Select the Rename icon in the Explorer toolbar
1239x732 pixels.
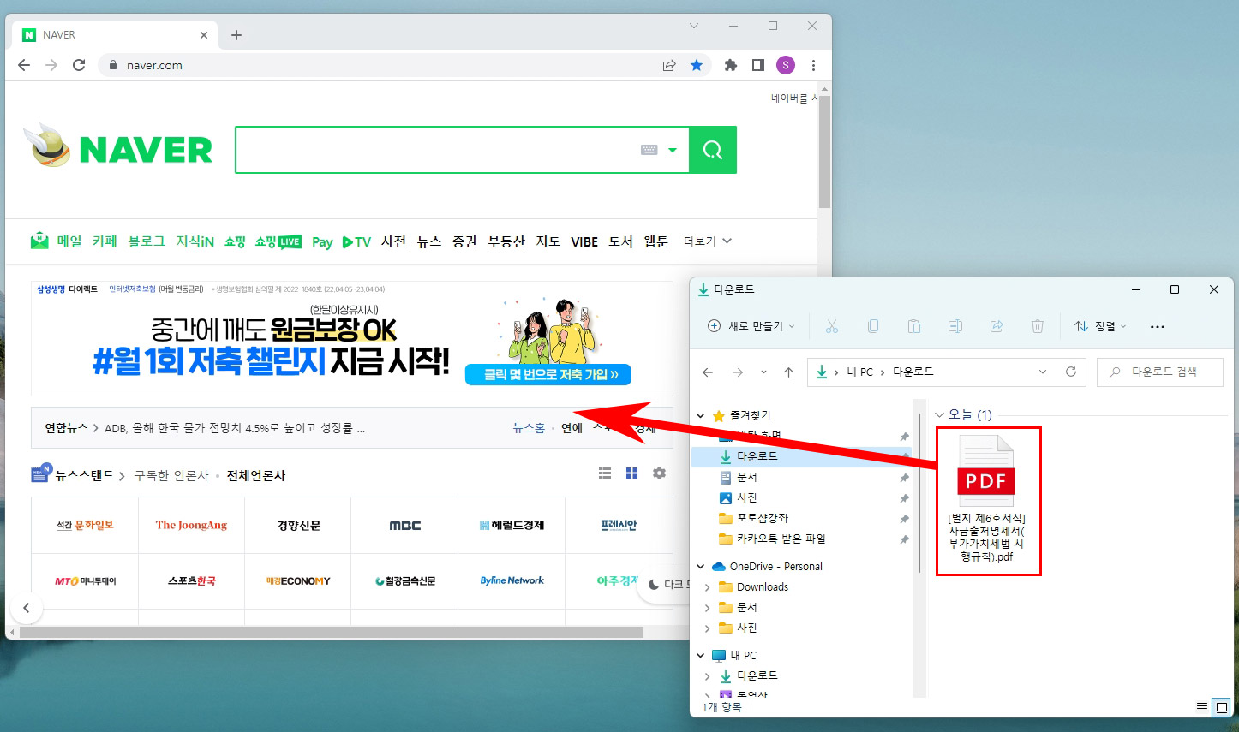tap(955, 326)
